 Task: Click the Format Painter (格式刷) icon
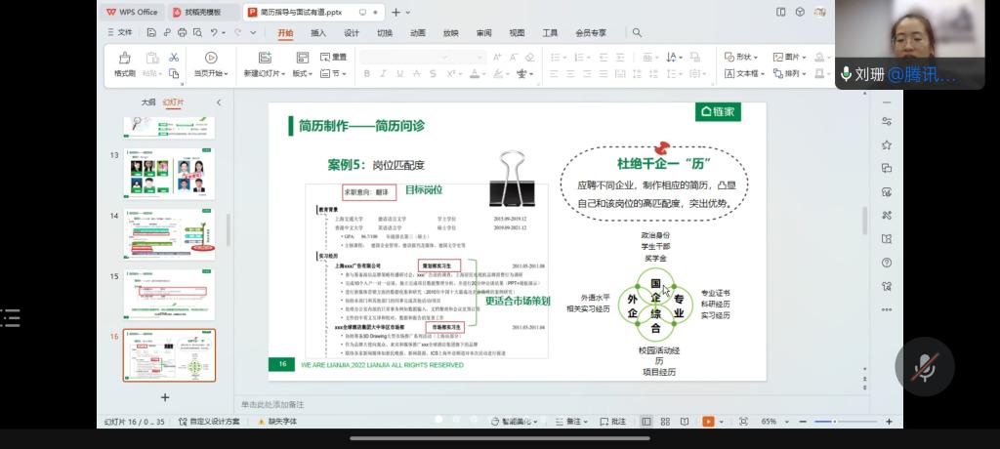[x=124, y=59]
